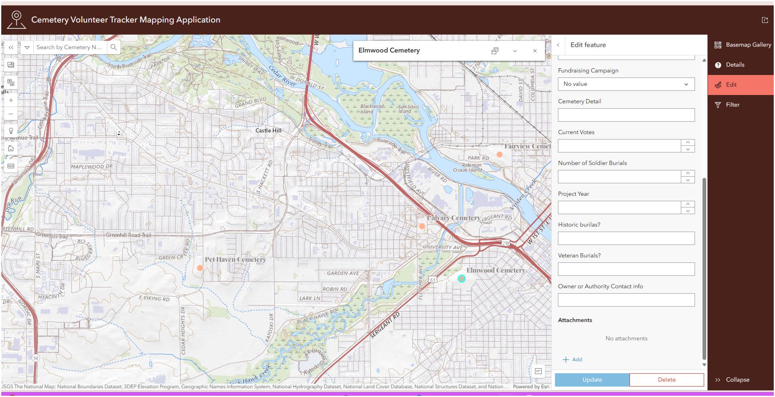Click the light bulb tips icon
Screen dimensions: 775x397
coord(11,131)
